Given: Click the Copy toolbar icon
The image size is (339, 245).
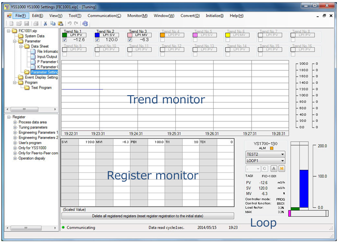Looking at the screenshot, I should [53, 24].
